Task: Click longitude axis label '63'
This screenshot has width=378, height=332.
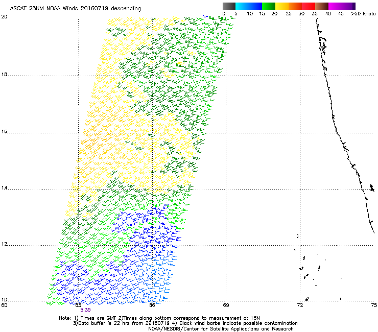Action: pyautogui.click(x=78, y=305)
